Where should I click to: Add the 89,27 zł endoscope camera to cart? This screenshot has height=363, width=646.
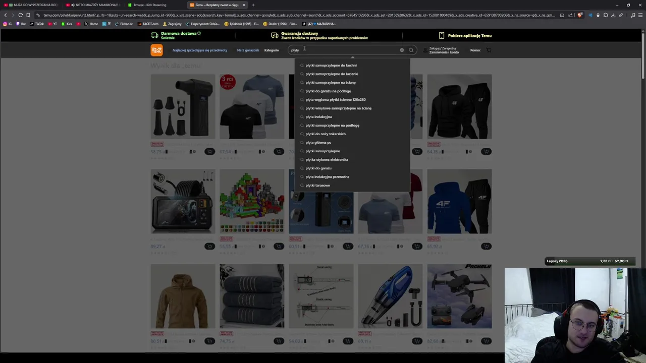[209, 246]
